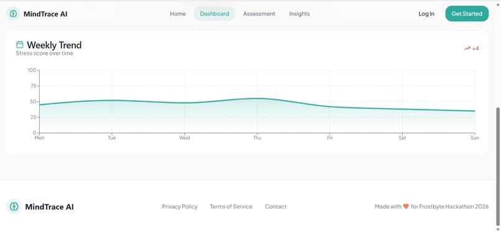Click the Get Started button
Screen dimensions: 501x232
pyautogui.click(x=467, y=14)
